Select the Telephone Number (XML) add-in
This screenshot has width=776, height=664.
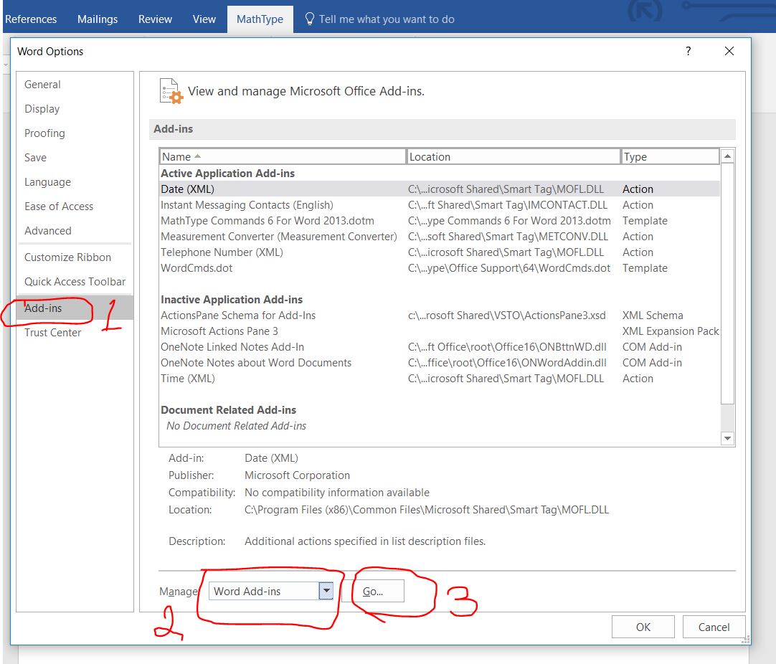coord(440,252)
